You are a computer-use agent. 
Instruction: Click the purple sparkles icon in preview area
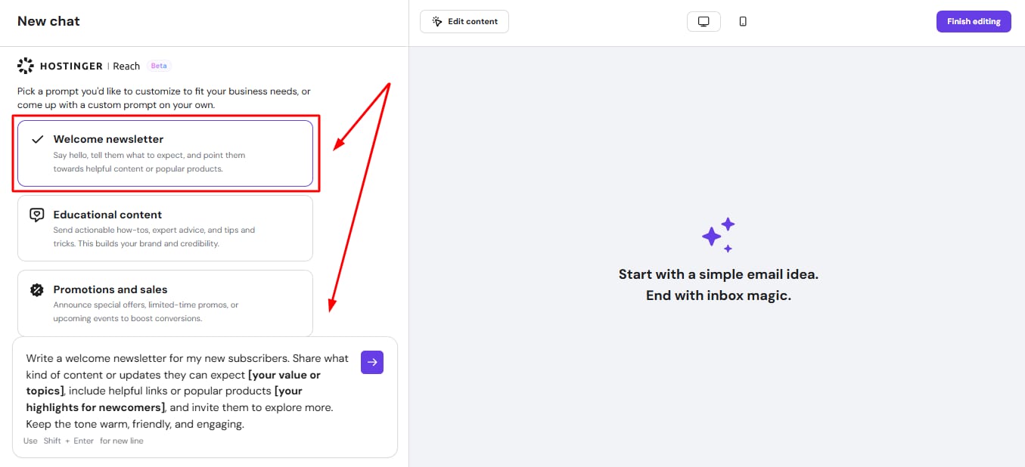(717, 234)
